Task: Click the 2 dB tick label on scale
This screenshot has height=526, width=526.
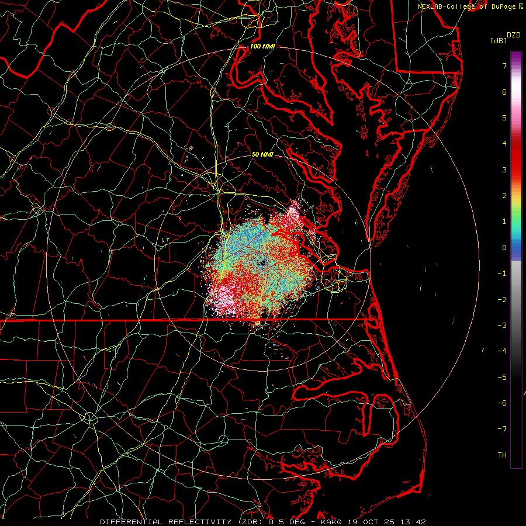Action: tap(504, 196)
